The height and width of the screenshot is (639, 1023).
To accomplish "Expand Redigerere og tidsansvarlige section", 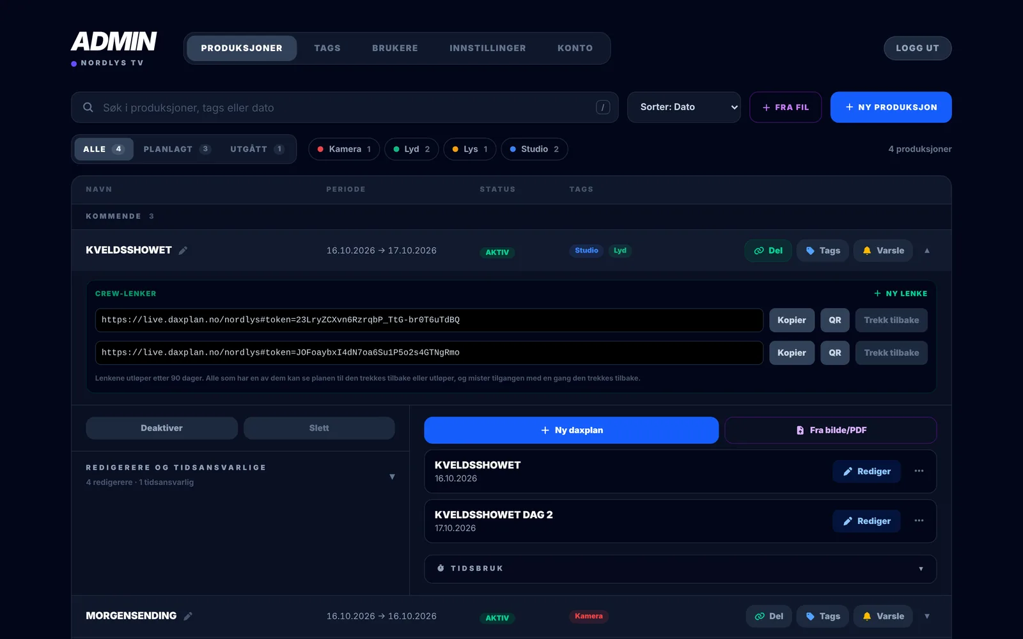I will (240, 475).
